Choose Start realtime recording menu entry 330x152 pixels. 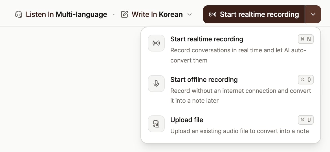pos(231,49)
